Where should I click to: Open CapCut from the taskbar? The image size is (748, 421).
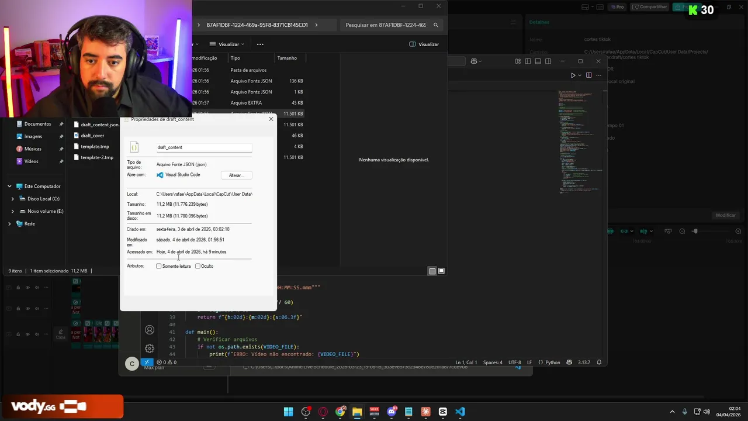pyautogui.click(x=442, y=412)
